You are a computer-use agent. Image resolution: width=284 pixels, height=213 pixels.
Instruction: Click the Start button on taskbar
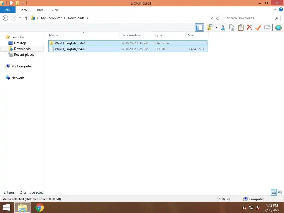pyautogui.click(x=7, y=207)
